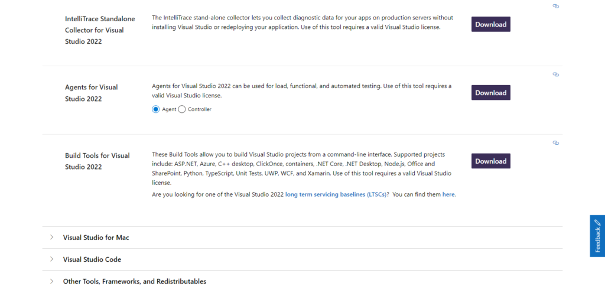Screen dimensions: 605x286
Task: Click the Feedback pencil icon
Action: tap(597, 224)
